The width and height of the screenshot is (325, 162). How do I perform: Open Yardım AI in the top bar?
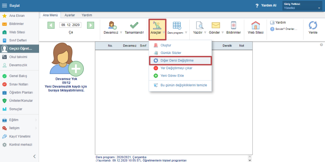266,5
